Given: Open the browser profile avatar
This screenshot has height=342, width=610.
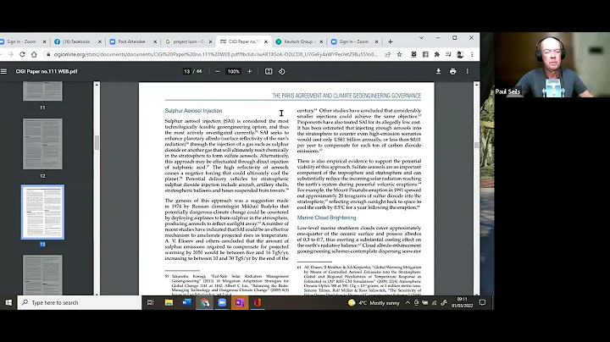Looking at the screenshot, I should click(x=460, y=54).
